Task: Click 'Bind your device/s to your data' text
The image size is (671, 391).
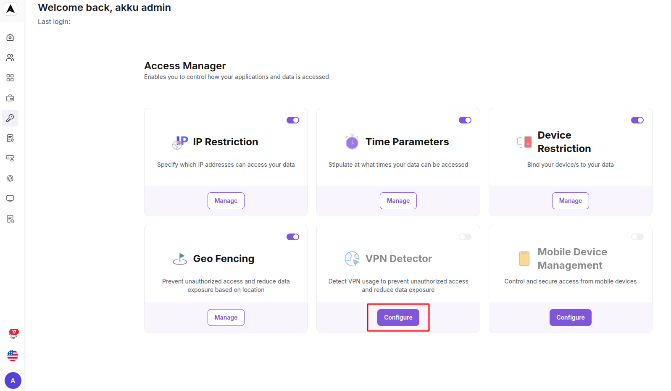Action: click(x=571, y=165)
